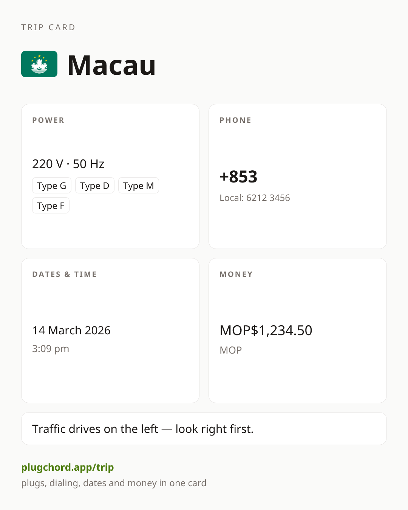408x510 pixels.
Task: Click the Macau flag icon
Action: point(39,64)
